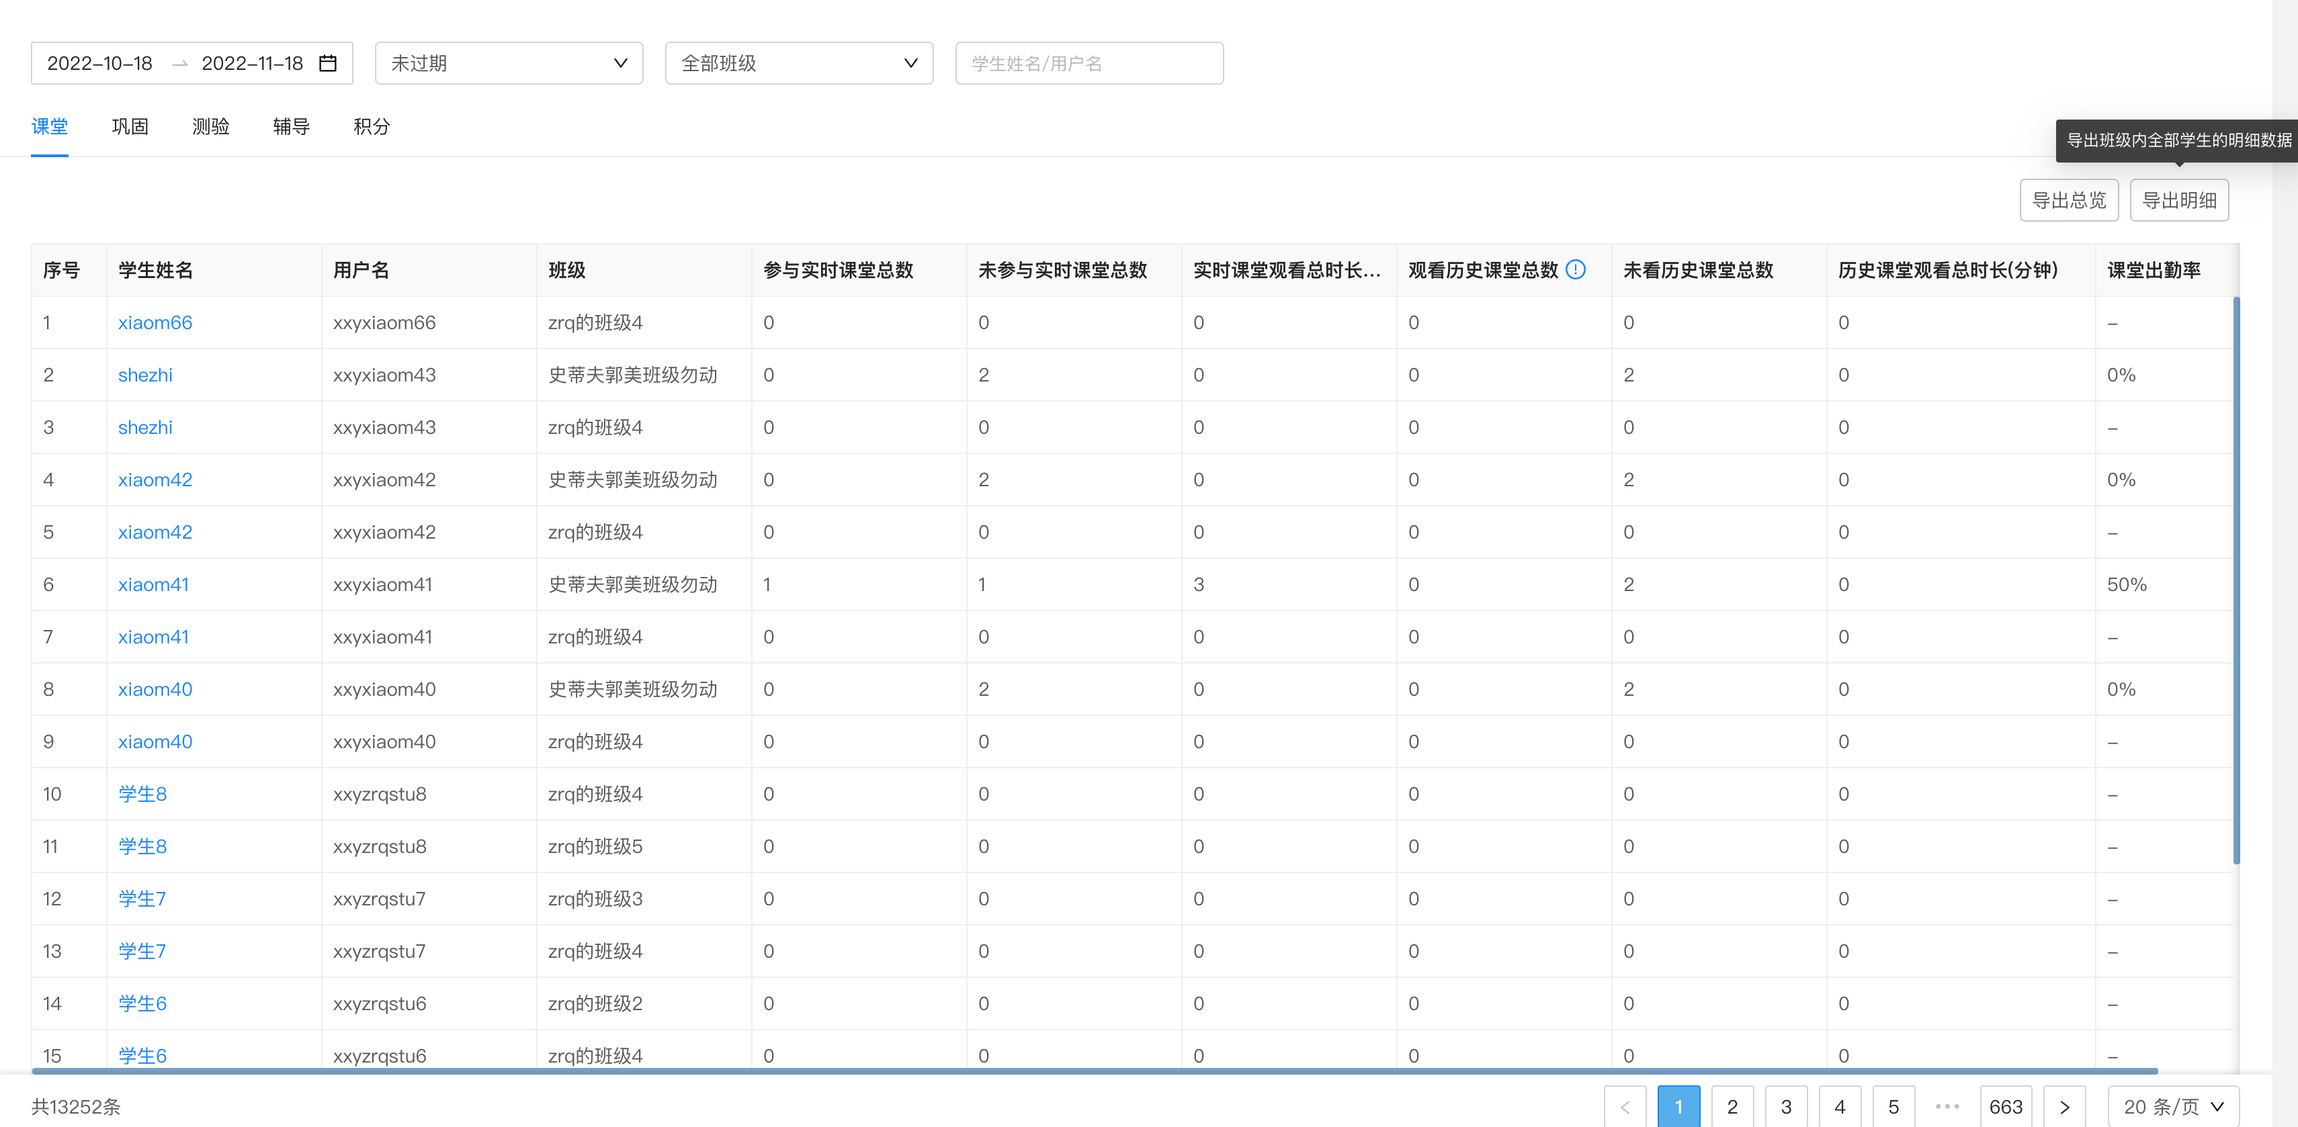This screenshot has height=1127, width=2298.
Task: Open 学生7 link in row 12
Action: tap(142, 899)
